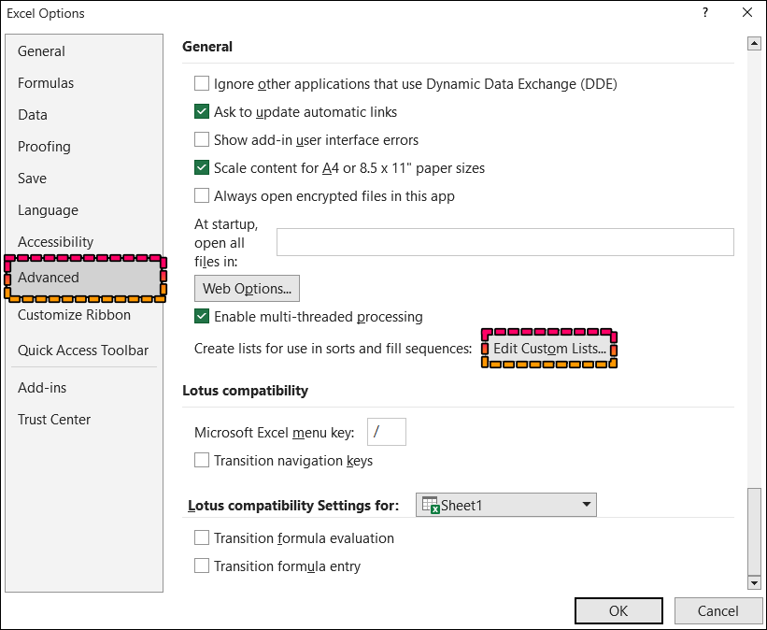767x630 pixels.
Task: Enable Transition navigation keys
Action: (x=202, y=460)
